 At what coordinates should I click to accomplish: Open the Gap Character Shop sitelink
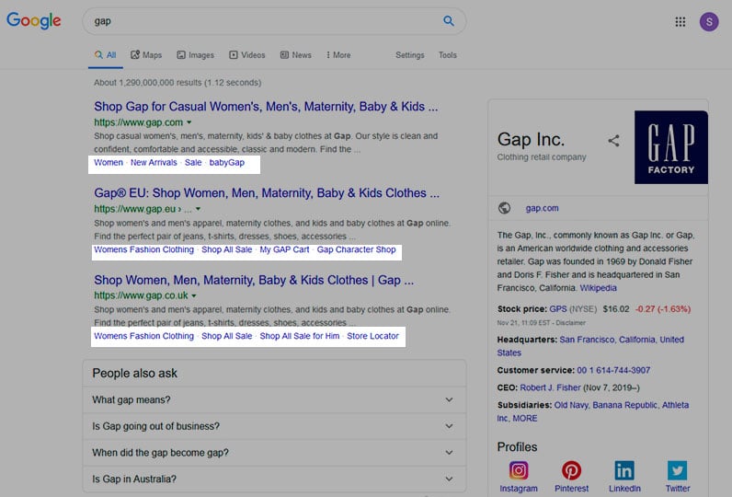coord(356,249)
